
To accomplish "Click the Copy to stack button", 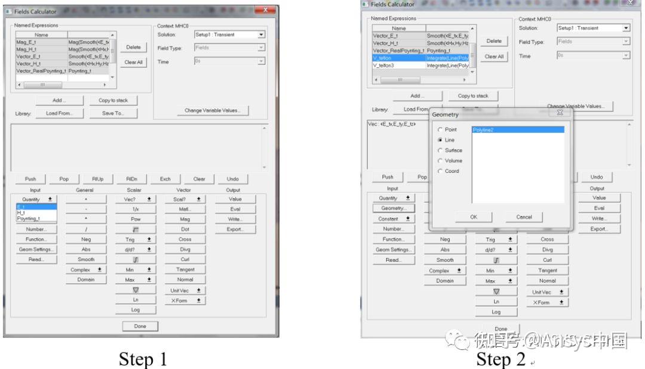I will tap(113, 100).
